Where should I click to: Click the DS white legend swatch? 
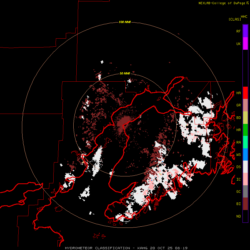click(x=245, y=167)
